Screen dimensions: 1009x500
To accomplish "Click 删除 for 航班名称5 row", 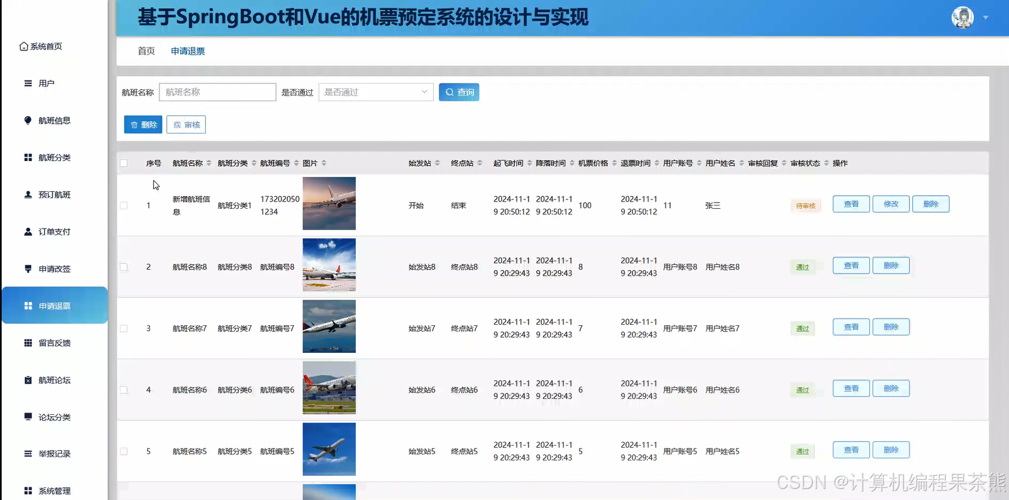I will click(x=891, y=450).
